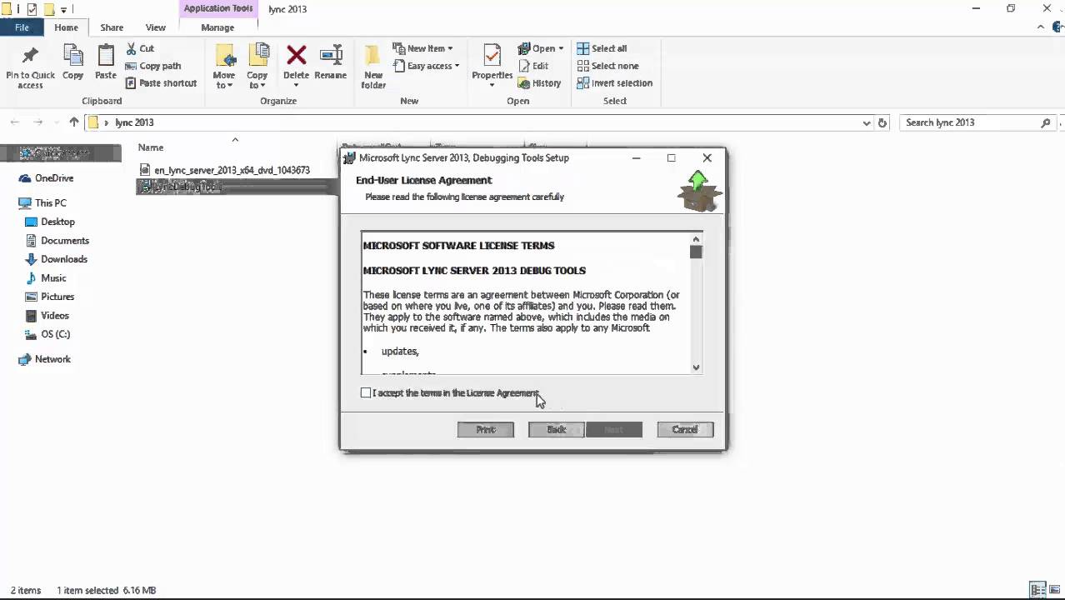Switch to the Home ribbon tab
This screenshot has width=1065, height=600.
tap(66, 27)
